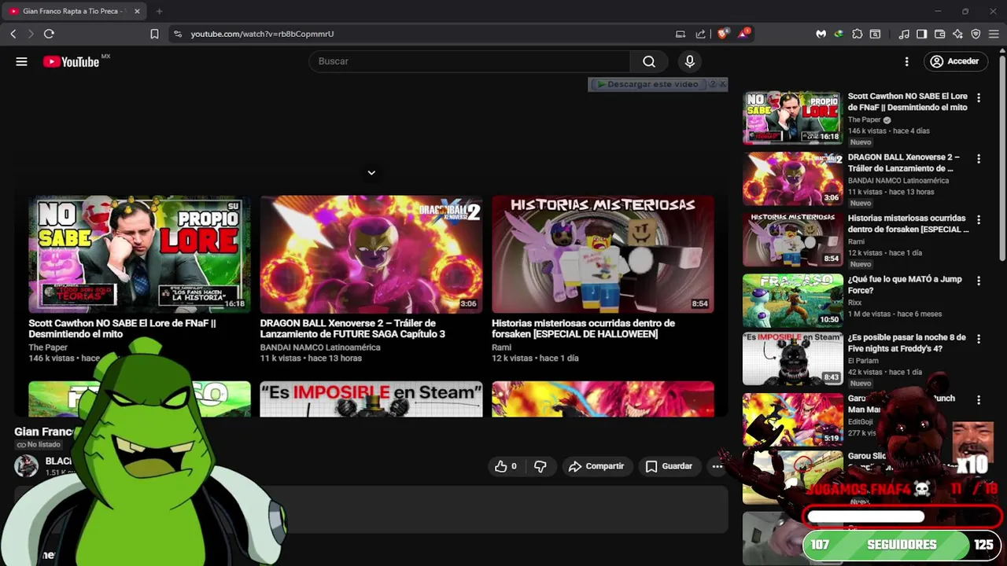Open Scott Cawthon NO SABE large thumbnail
Image resolution: width=1007 pixels, height=566 pixels.
139,255
